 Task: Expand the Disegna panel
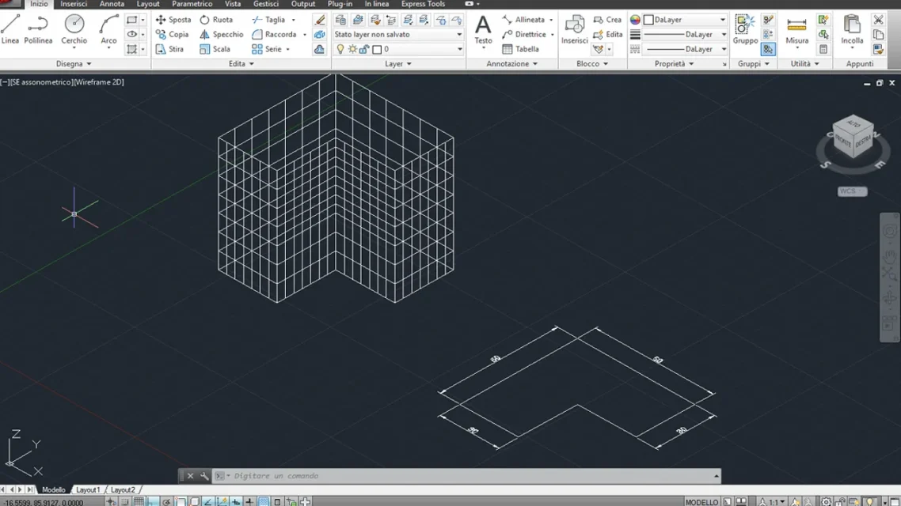pos(74,64)
